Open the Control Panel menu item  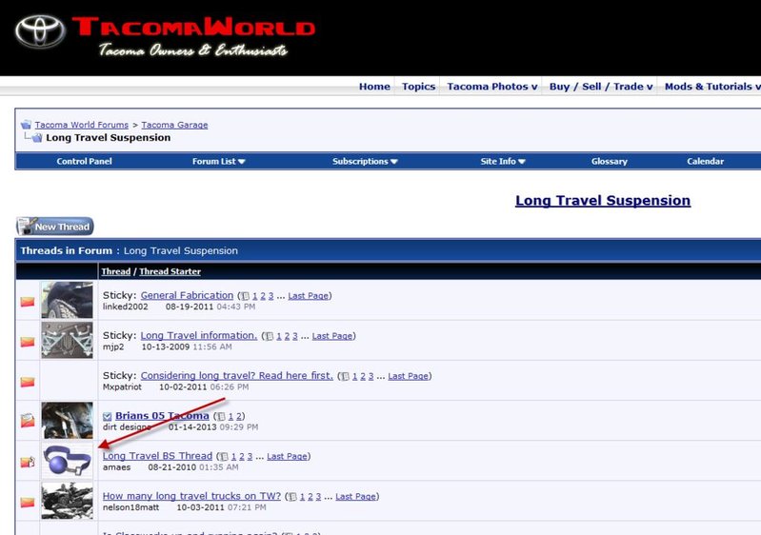[x=84, y=162]
